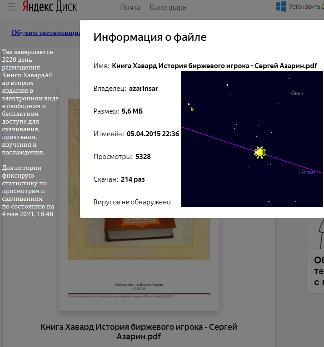Select the Овен constellation label
The height and width of the screenshot is (347, 324).
point(297,93)
